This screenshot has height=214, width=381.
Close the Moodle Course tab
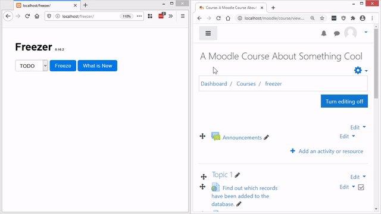coord(262,8)
